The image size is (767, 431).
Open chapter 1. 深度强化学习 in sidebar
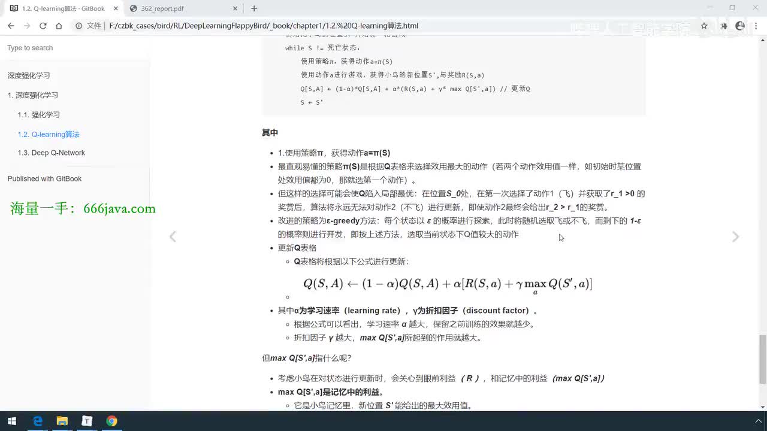(x=33, y=95)
